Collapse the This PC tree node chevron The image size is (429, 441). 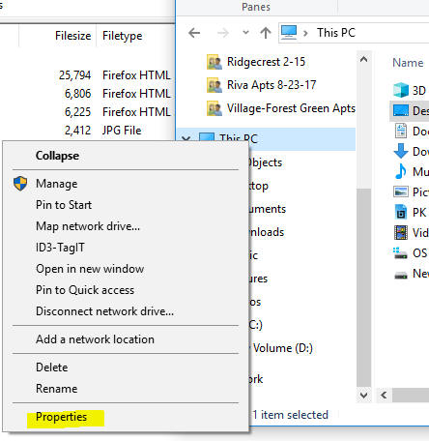186,138
